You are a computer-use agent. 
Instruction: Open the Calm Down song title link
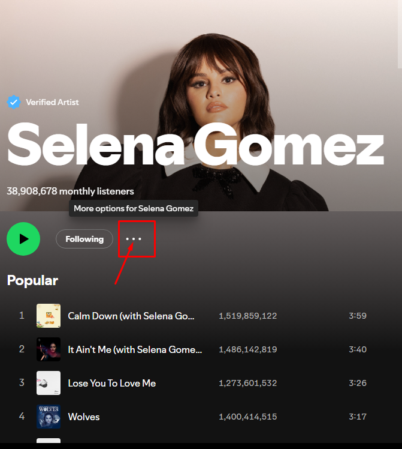tap(131, 316)
